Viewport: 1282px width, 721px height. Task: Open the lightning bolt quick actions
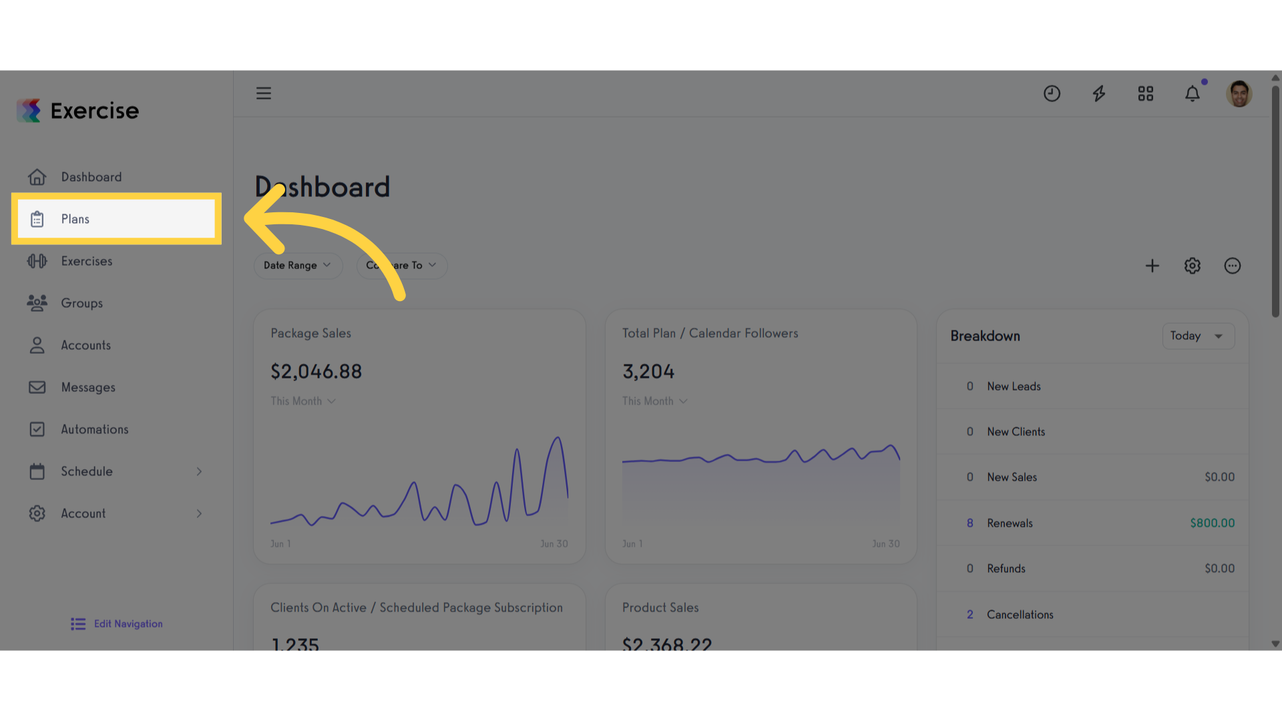click(1098, 93)
